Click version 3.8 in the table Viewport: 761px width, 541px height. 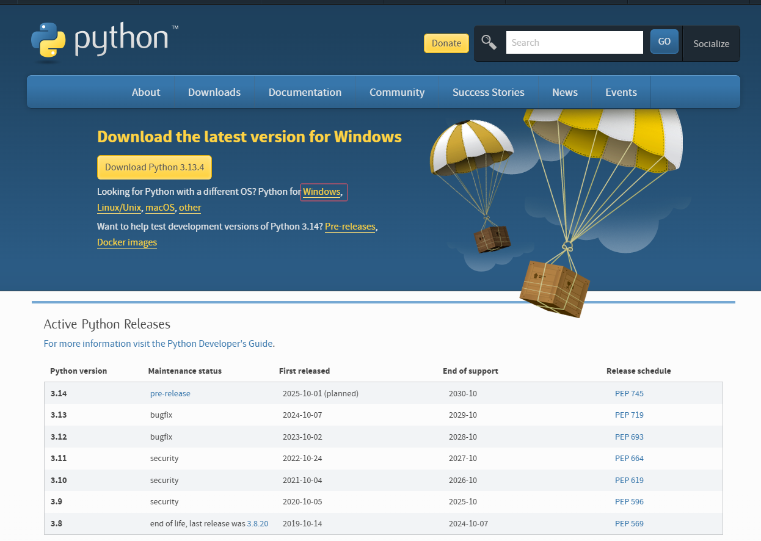coord(57,524)
